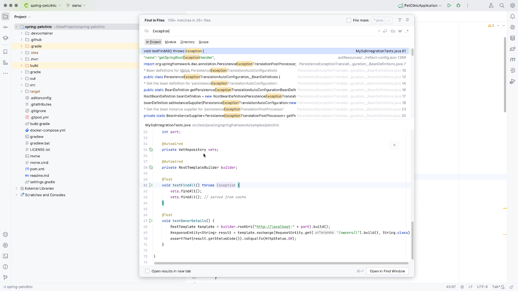Viewport: 518px width, 291px height.
Task: Clear the search query text
Action: [x=379, y=31]
